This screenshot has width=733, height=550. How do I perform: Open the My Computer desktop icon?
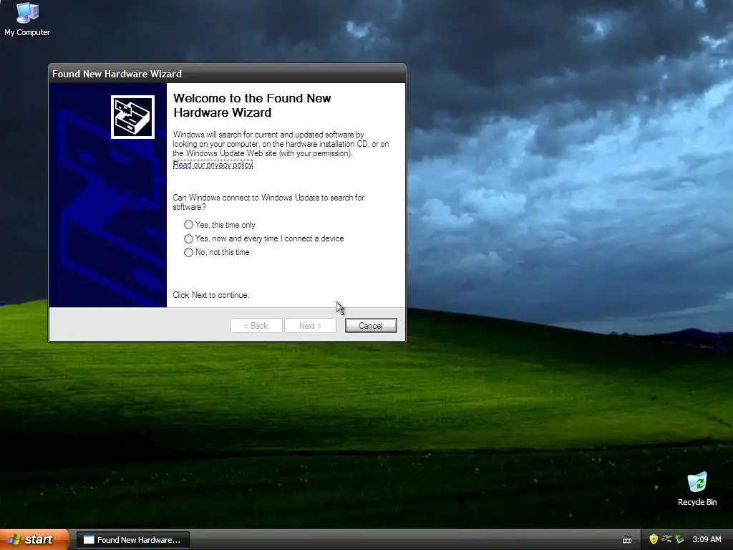click(27, 19)
